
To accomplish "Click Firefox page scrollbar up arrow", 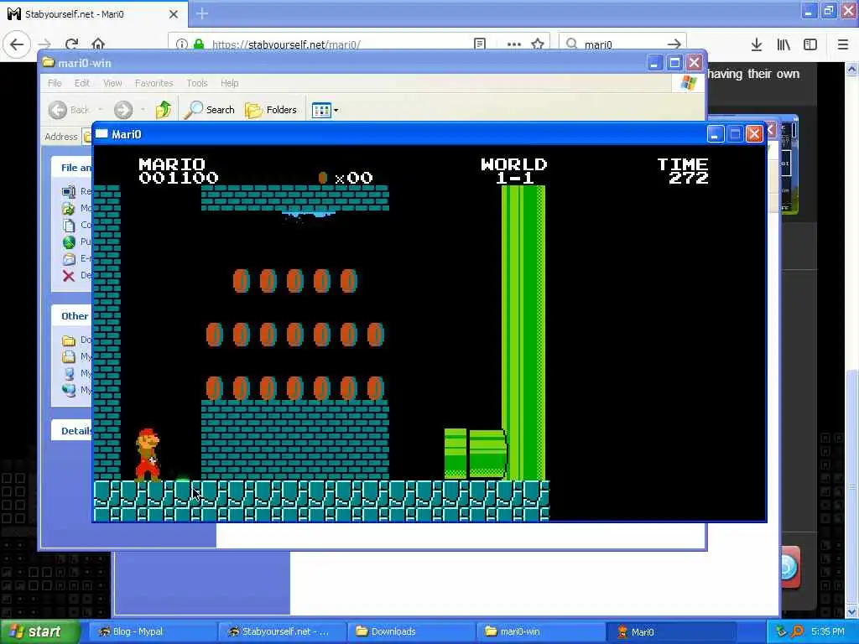I will [851, 70].
